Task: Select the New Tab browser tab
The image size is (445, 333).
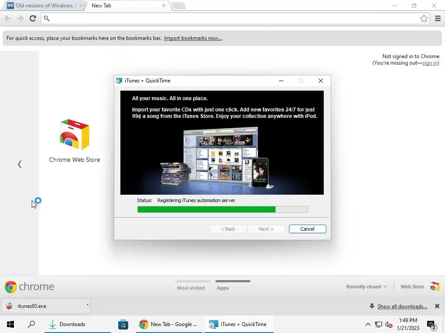Action: point(128,6)
